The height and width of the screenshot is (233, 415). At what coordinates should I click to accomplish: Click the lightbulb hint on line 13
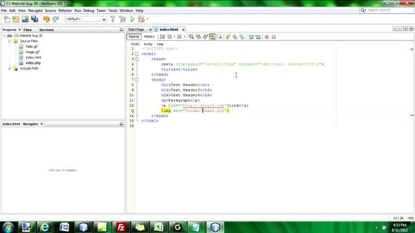tap(132, 111)
